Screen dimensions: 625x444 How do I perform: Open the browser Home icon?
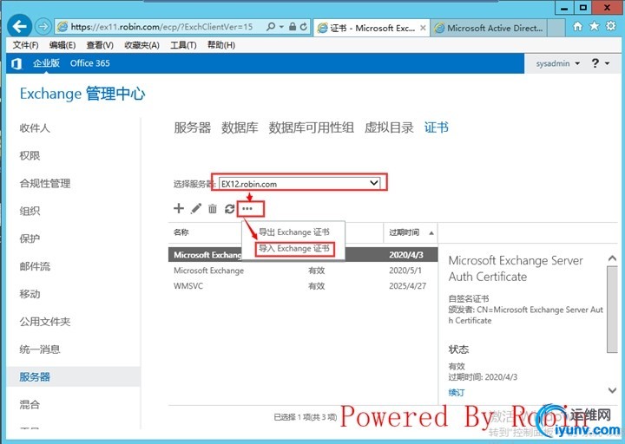(x=577, y=26)
